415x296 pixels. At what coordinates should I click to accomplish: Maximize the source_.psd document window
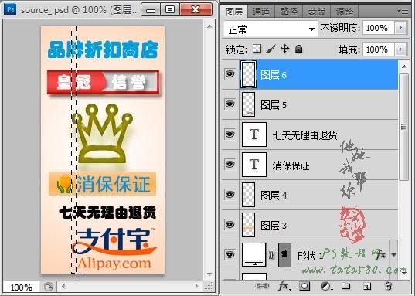(x=170, y=10)
